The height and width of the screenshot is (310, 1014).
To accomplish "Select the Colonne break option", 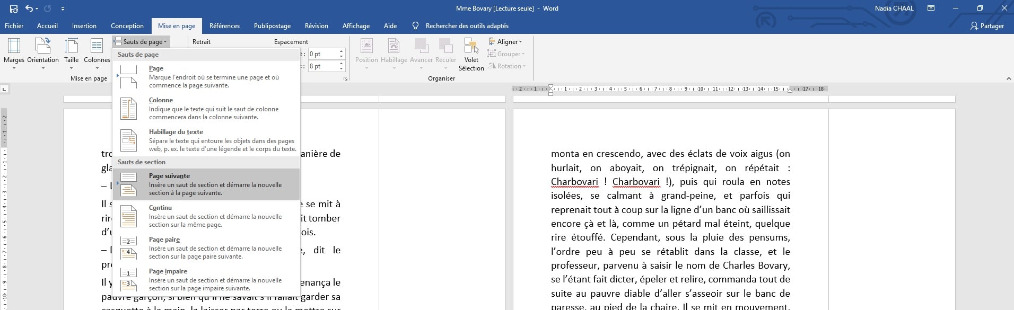I will [x=206, y=108].
